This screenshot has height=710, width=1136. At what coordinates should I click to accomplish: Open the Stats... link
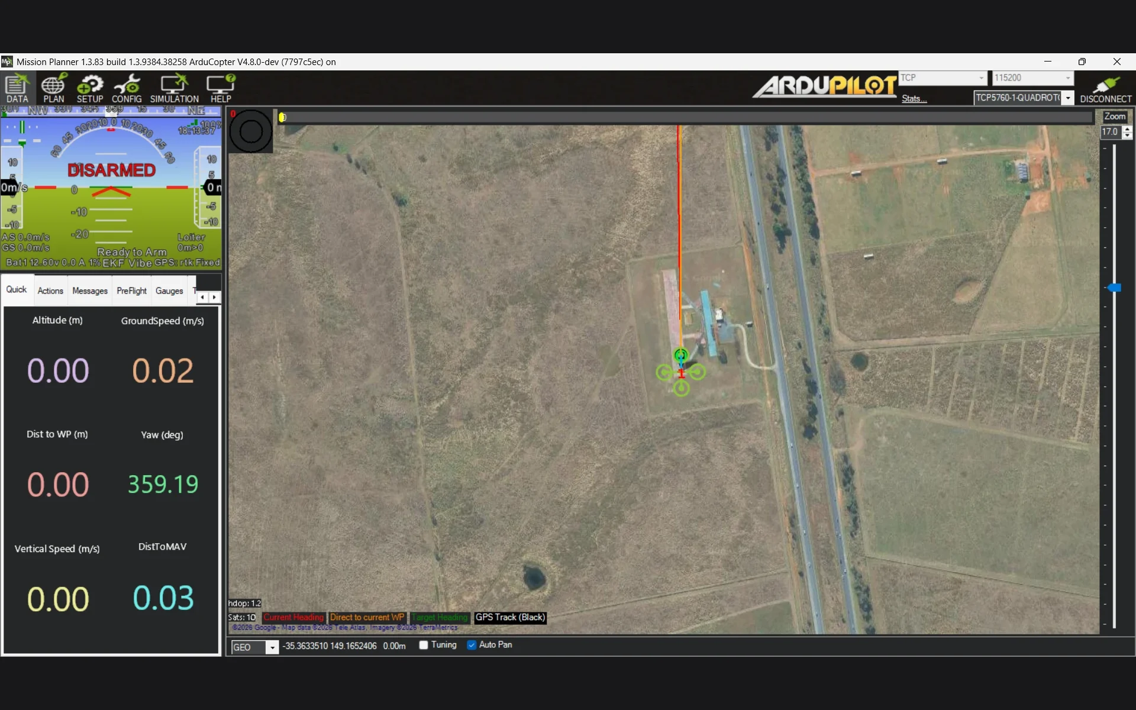(914, 99)
